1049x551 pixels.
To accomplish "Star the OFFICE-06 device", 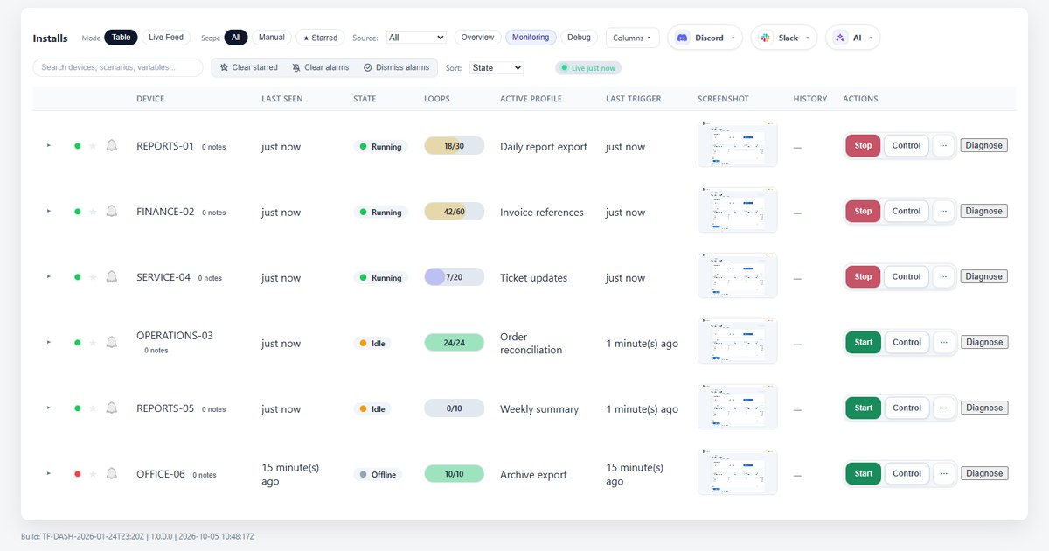I will pyautogui.click(x=93, y=474).
